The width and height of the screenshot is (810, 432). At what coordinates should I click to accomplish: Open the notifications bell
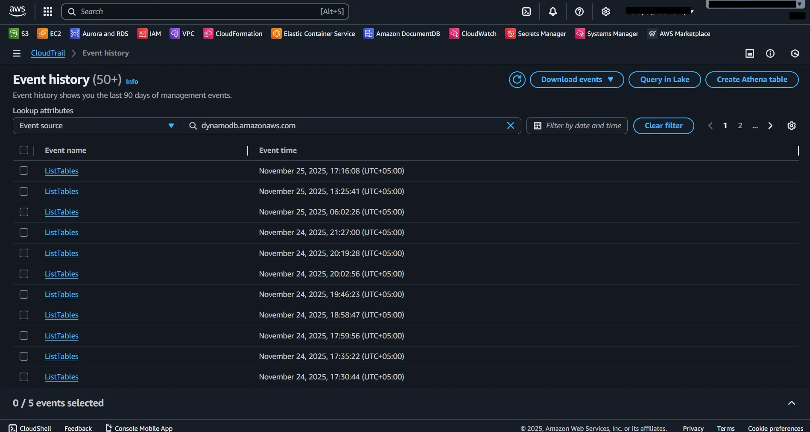click(553, 12)
